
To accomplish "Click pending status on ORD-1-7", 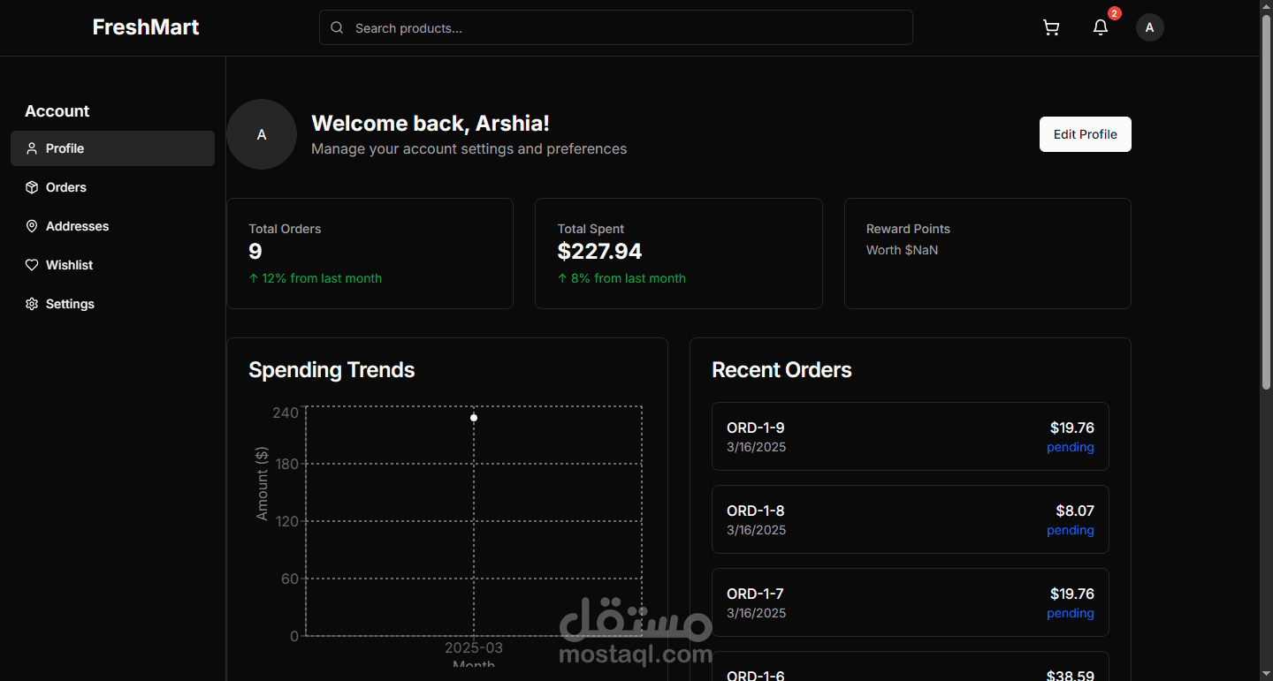I will (x=1071, y=613).
